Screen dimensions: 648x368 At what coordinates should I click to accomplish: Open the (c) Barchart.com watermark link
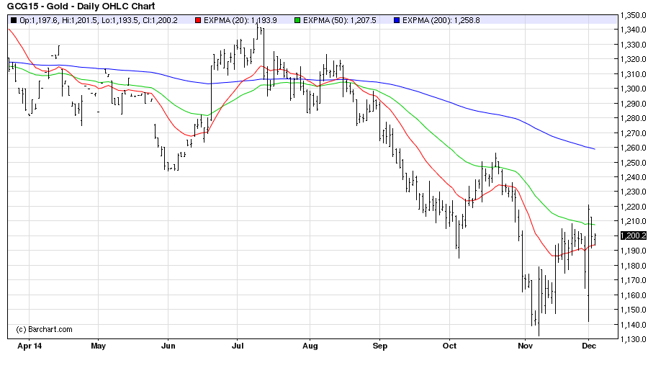[x=44, y=329]
